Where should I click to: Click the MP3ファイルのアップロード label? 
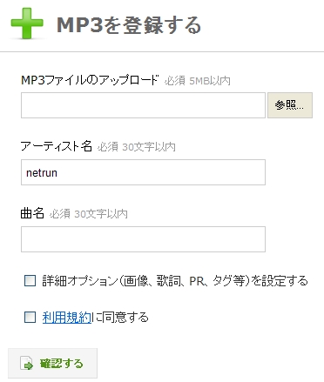click(90, 80)
